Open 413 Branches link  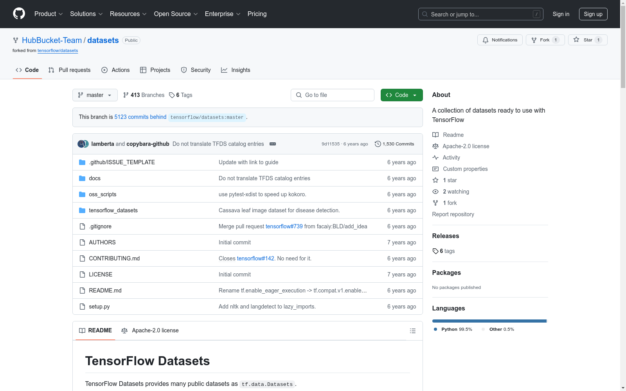tap(144, 95)
